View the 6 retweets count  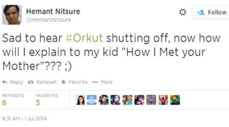[4, 102]
